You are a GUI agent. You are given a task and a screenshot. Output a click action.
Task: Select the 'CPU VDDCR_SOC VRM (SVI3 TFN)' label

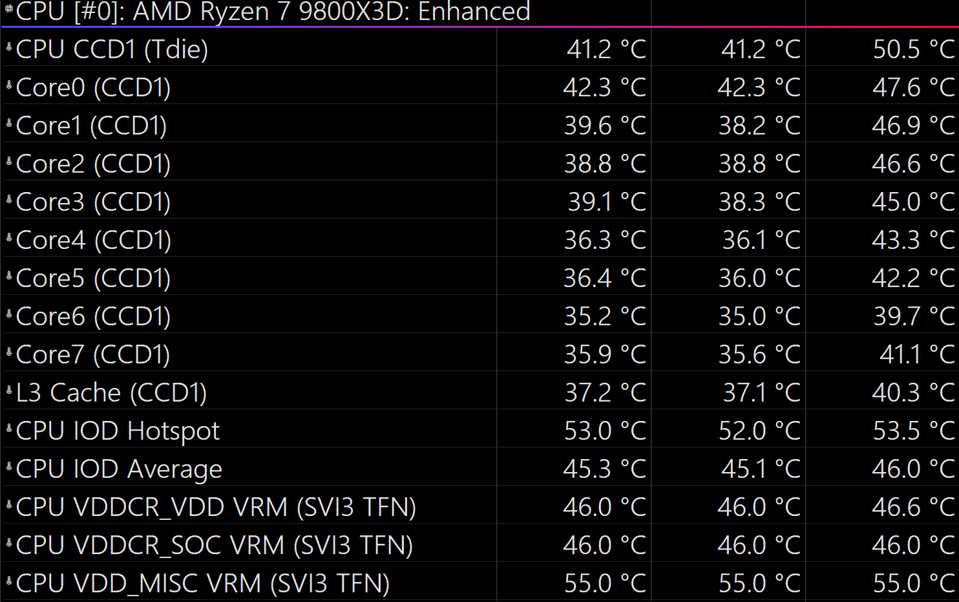click(215, 546)
